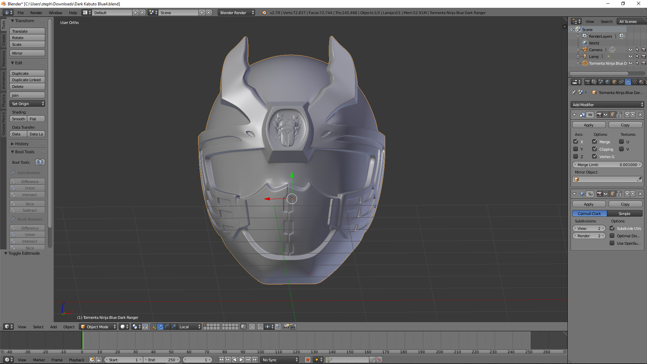Open the Constraints properties tab (chain icon)
The height and width of the screenshot is (364, 647).
tap(621, 82)
